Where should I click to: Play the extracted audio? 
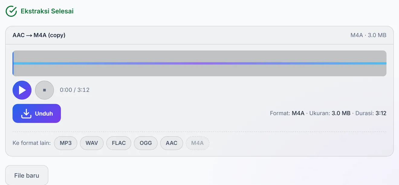coord(22,90)
